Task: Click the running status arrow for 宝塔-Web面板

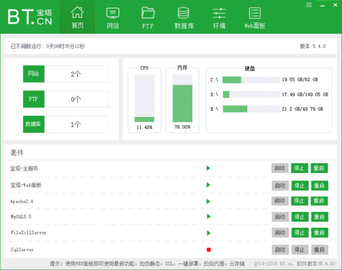Action: 208,185
